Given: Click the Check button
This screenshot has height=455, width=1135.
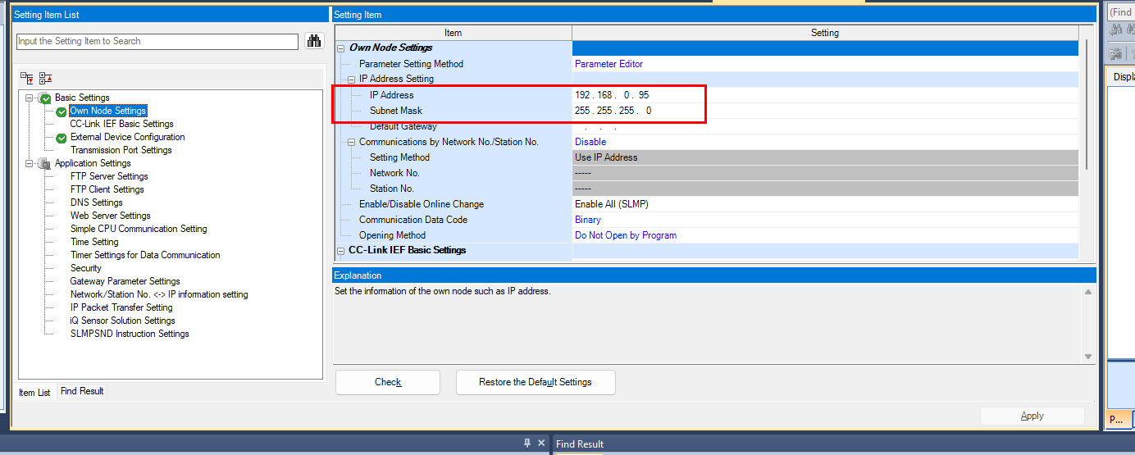Looking at the screenshot, I should click(388, 382).
